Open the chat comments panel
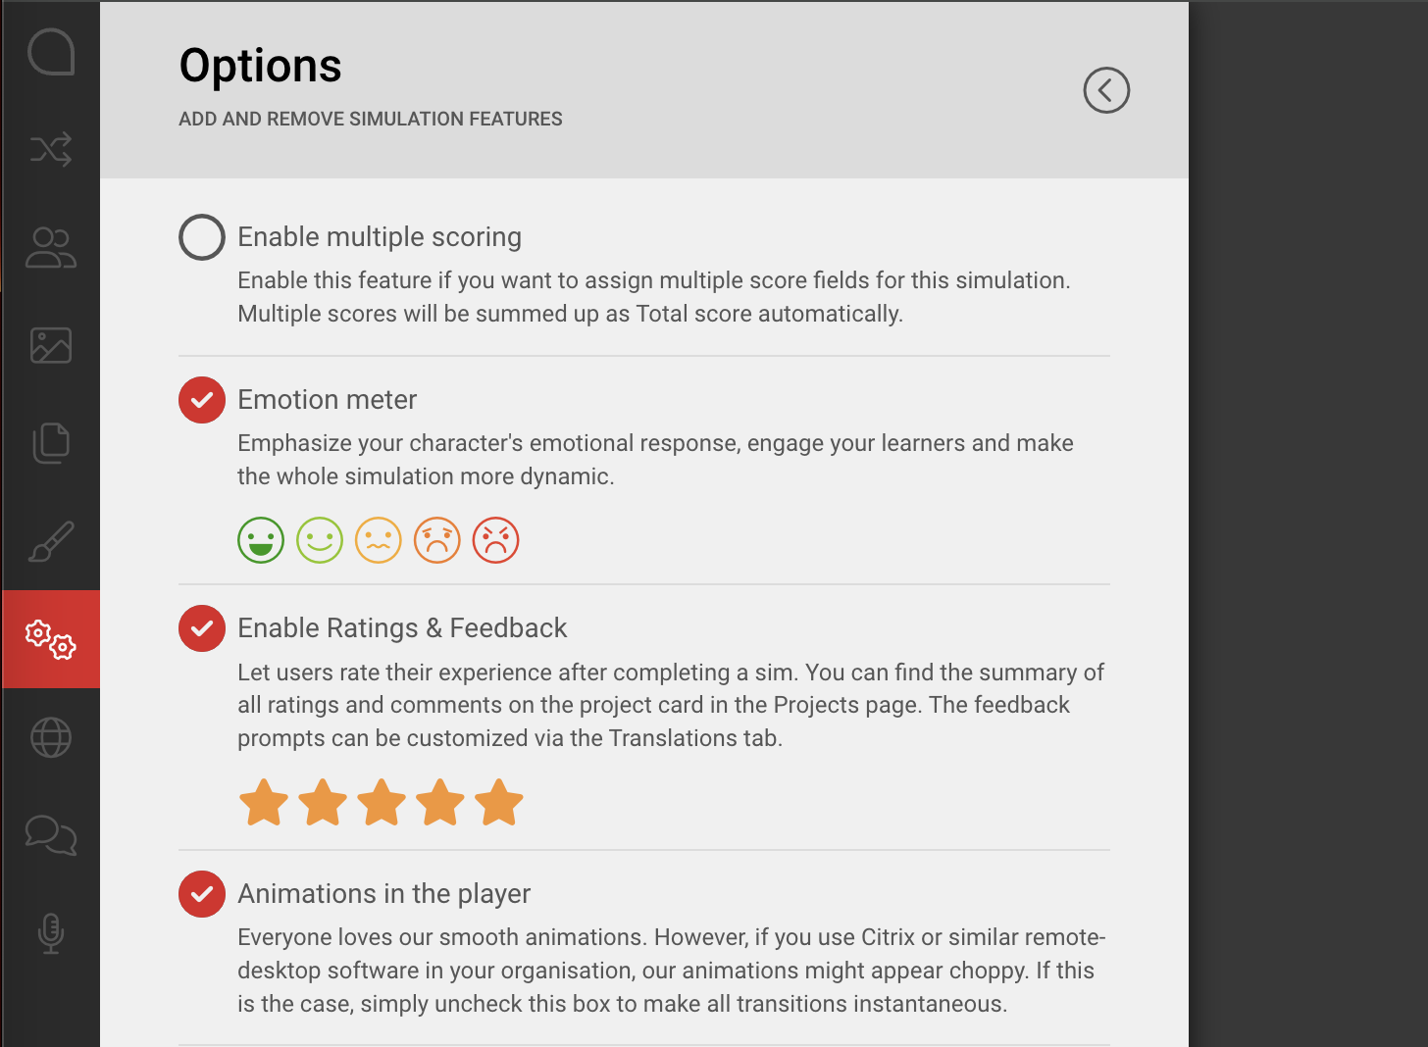 pos(50,835)
